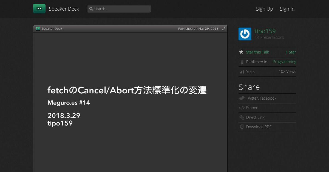Click the green Speaker Deck logo icon
The image size is (329, 172).
point(39,9)
